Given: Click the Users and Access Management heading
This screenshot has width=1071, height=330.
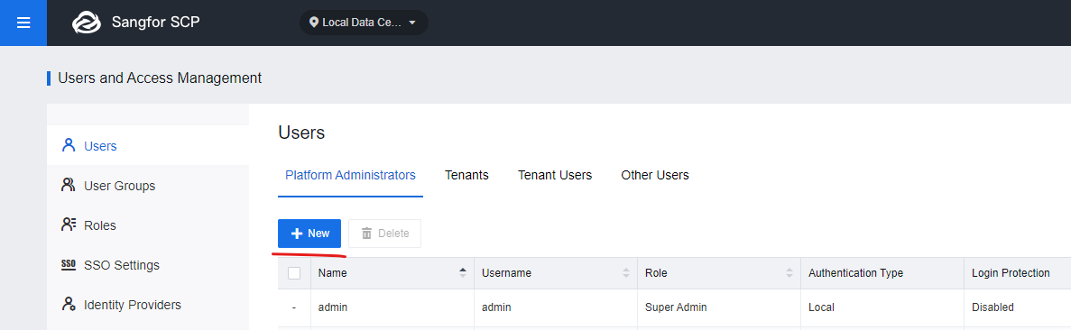Looking at the screenshot, I should coord(160,78).
